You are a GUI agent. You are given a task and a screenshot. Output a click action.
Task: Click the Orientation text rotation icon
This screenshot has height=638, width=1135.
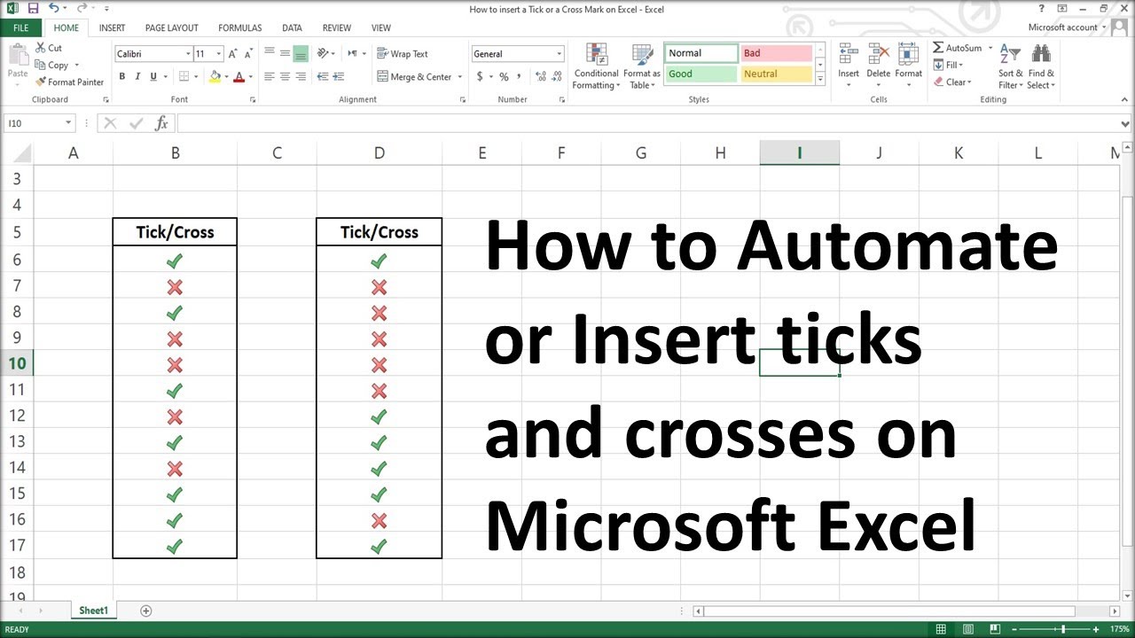pyautogui.click(x=323, y=54)
